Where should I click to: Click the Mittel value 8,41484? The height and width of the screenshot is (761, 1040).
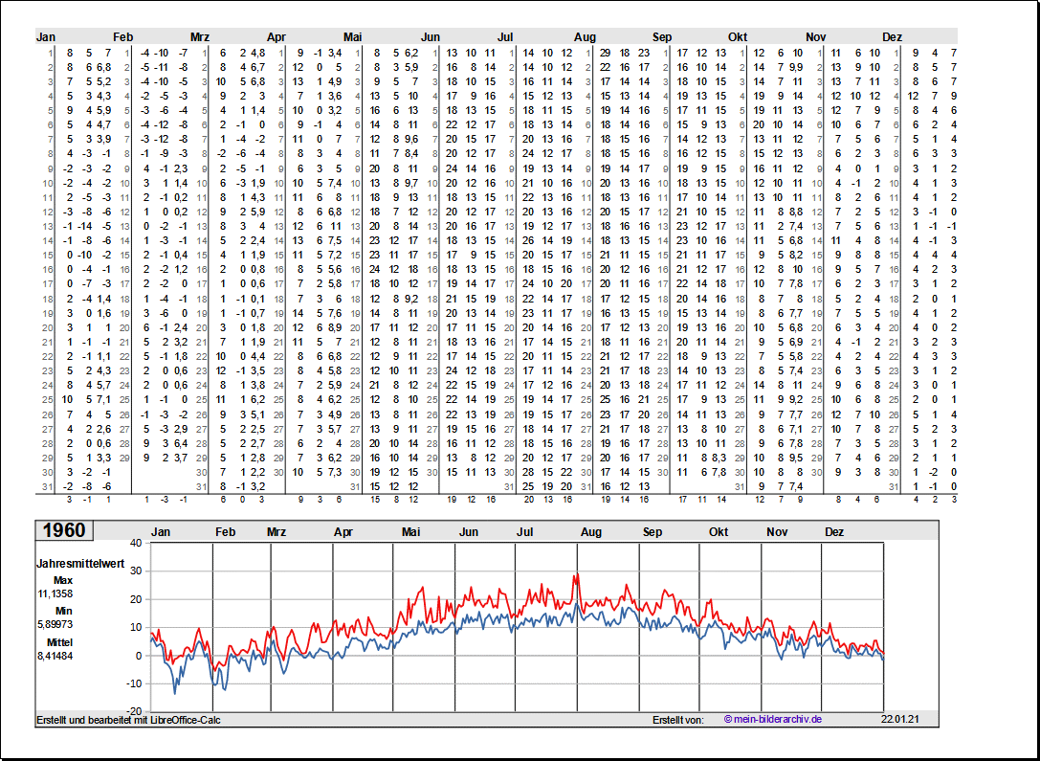55,656
